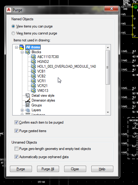Select View items you cannot purge
Viewport: 138px width, 185px height.
[13, 33]
